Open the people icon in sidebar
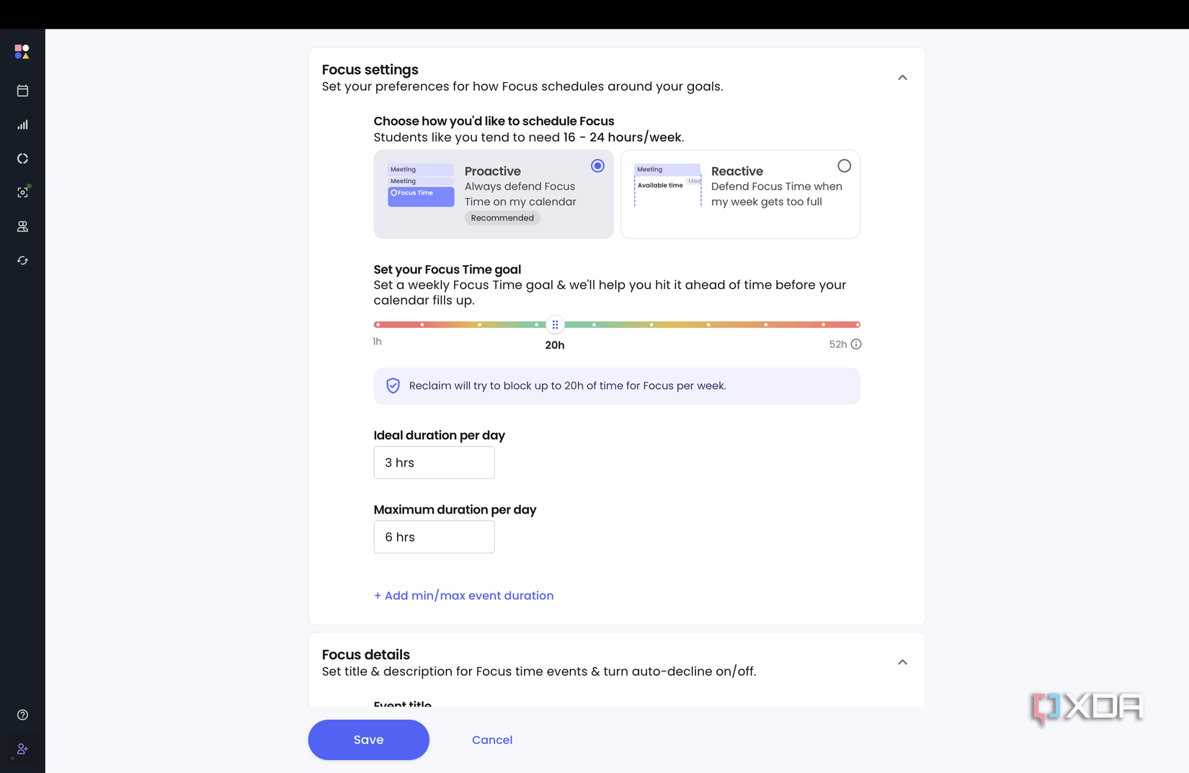 point(22,226)
